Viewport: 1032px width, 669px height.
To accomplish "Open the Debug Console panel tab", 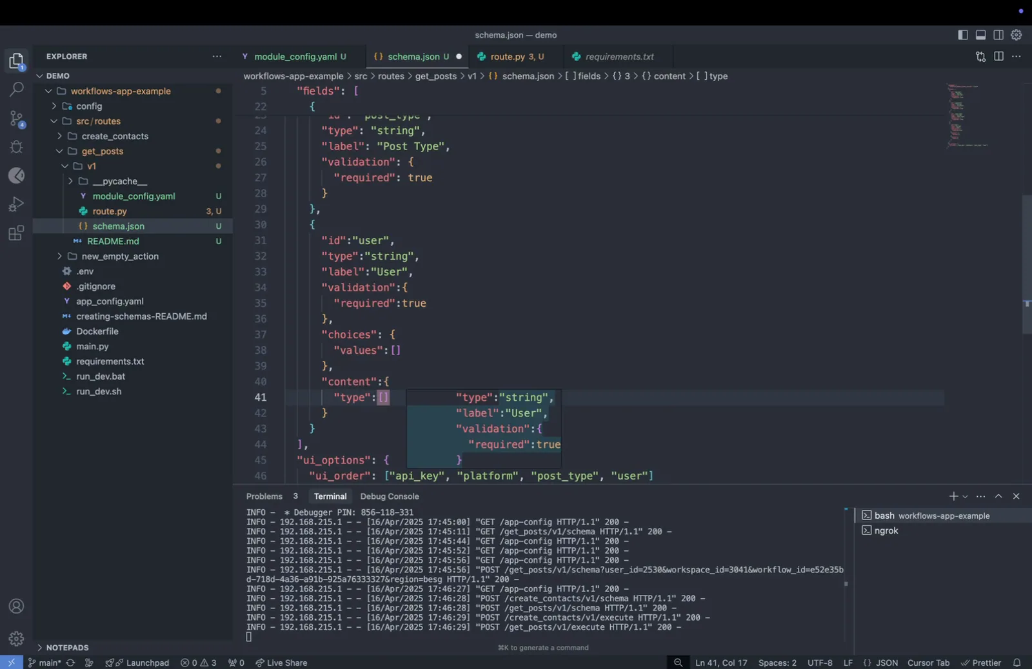I will pyautogui.click(x=390, y=496).
